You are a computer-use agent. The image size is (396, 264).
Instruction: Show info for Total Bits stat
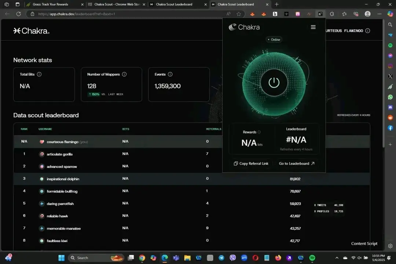click(x=39, y=74)
